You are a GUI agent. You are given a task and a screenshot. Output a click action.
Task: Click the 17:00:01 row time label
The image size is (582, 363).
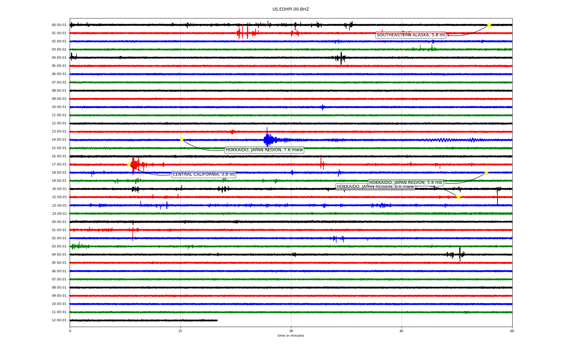(59, 164)
